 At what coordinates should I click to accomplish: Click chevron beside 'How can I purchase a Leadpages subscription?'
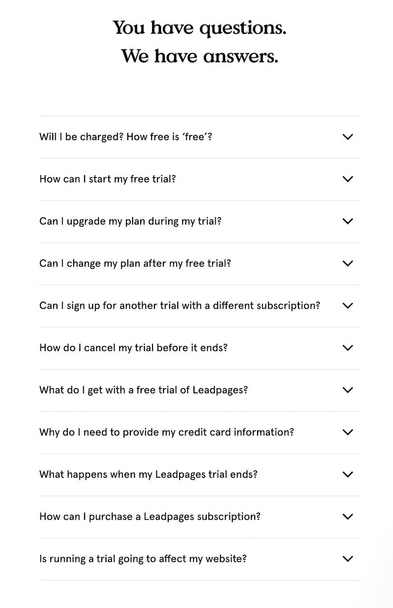[348, 517]
